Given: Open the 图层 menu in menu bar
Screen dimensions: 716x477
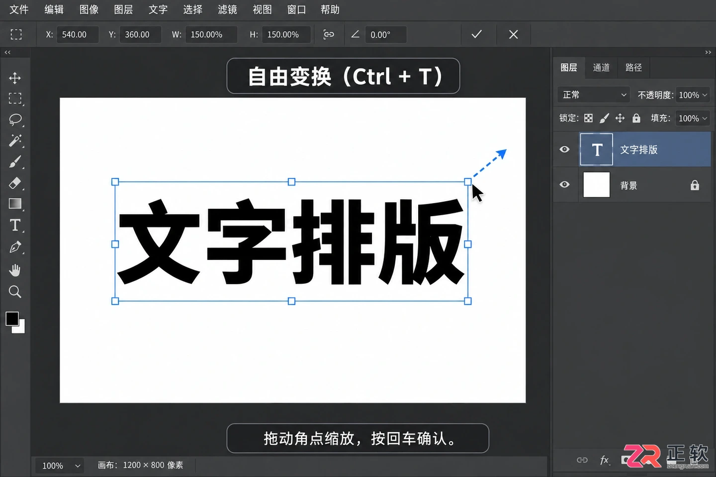Looking at the screenshot, I should [123, 9].
